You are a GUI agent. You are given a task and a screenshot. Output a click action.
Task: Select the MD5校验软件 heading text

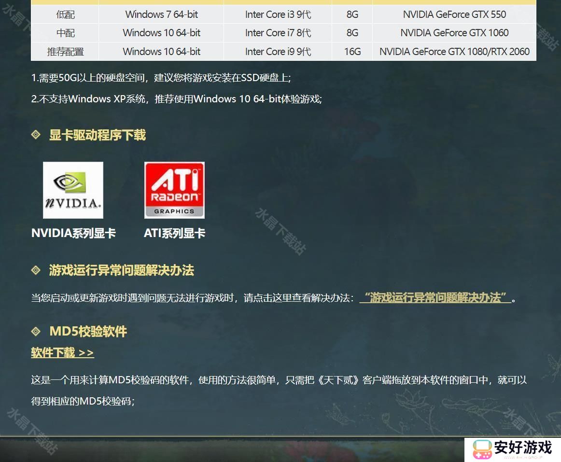[x=88, y=332]
